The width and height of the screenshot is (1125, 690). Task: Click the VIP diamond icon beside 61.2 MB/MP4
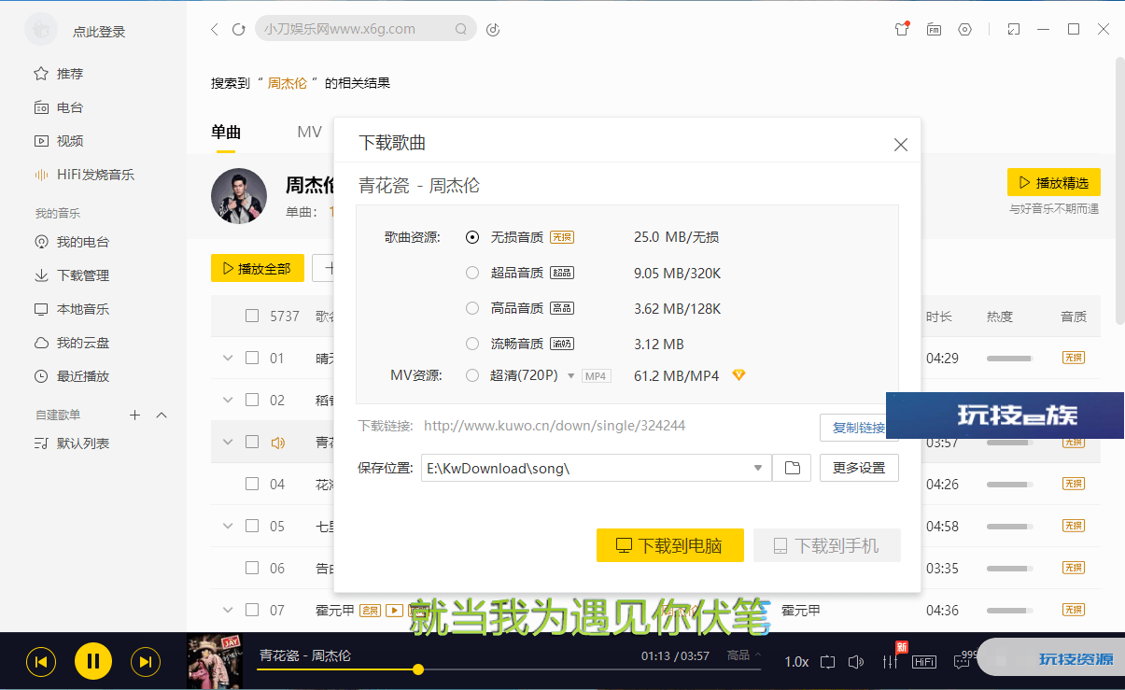(739, 375)
